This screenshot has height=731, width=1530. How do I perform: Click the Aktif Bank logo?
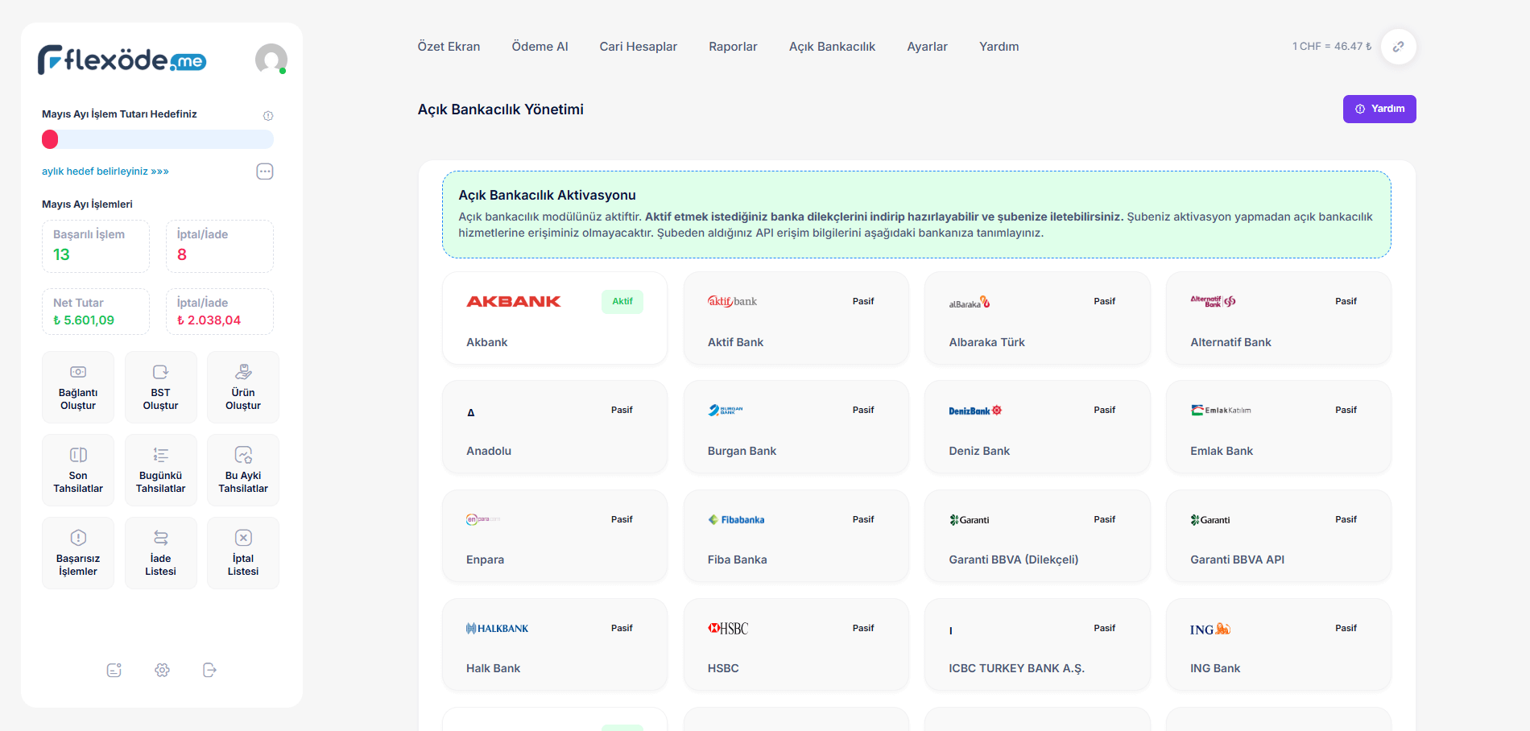pos(732,301)
